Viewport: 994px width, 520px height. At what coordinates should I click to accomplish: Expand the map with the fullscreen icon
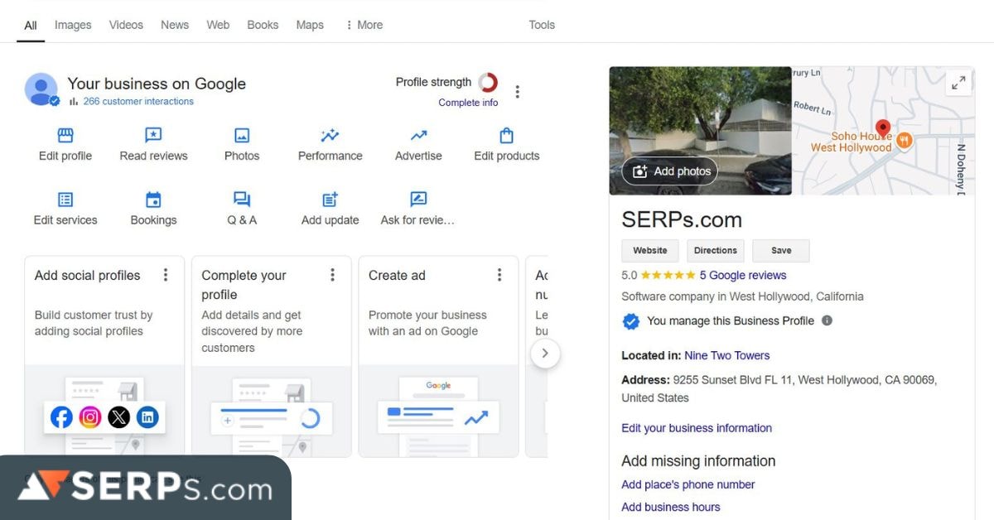958,83
